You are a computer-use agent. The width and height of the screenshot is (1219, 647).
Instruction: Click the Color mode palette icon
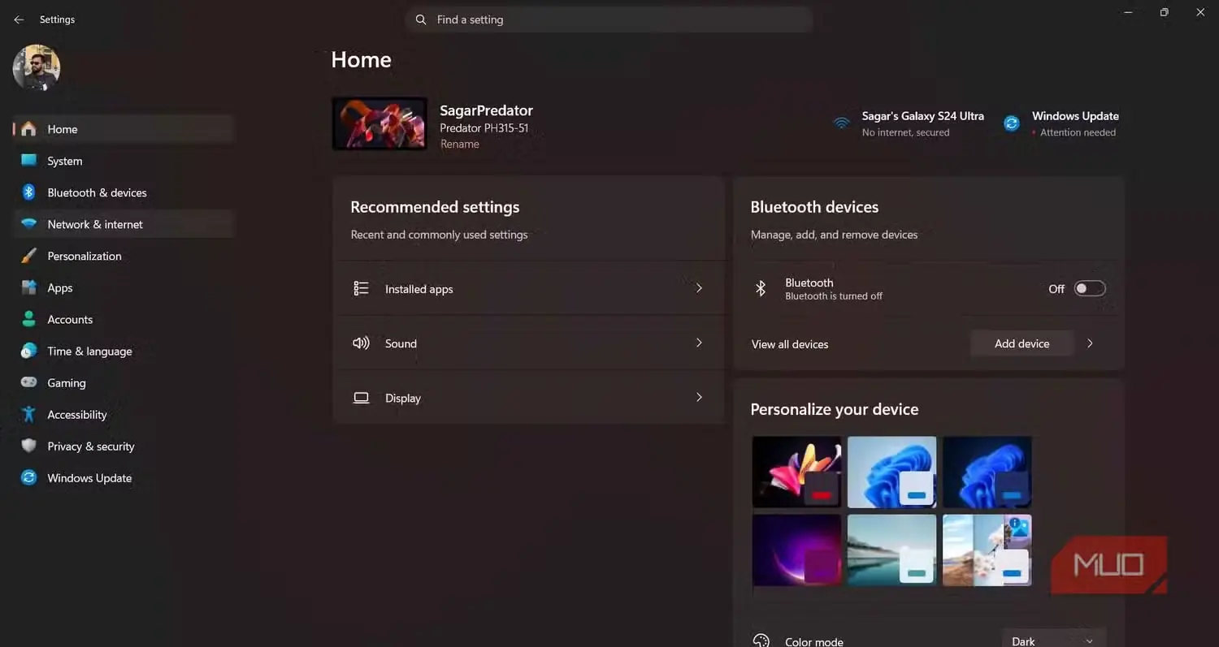click(761, 641)
